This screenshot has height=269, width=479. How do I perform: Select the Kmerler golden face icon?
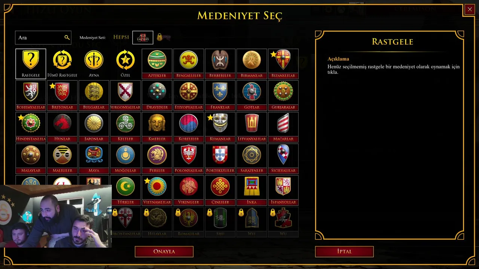[157, 127]
